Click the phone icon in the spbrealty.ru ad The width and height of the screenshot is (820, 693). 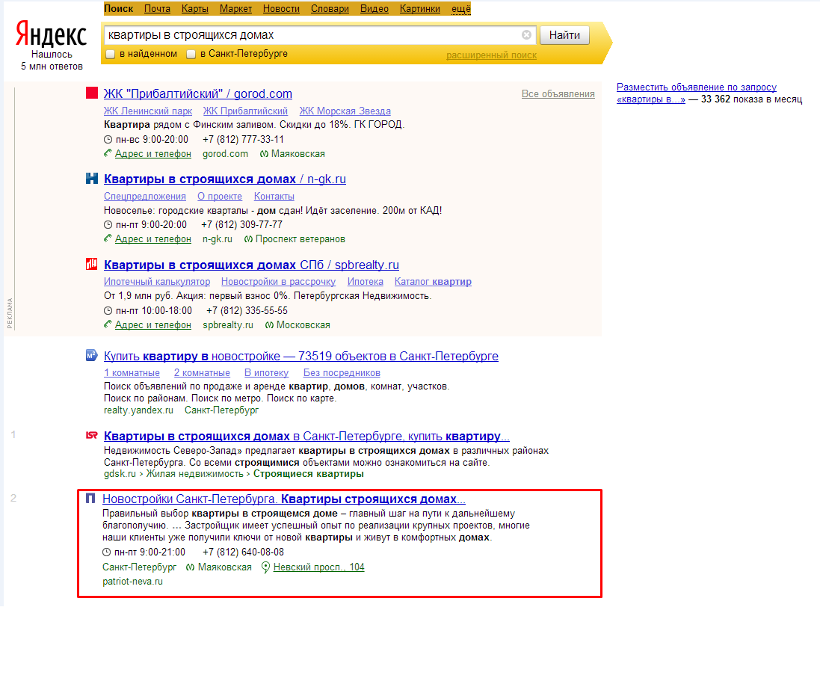(x=108, y=324)
